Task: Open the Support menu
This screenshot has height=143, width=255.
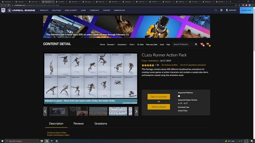Action: click(x=107, y=10)
